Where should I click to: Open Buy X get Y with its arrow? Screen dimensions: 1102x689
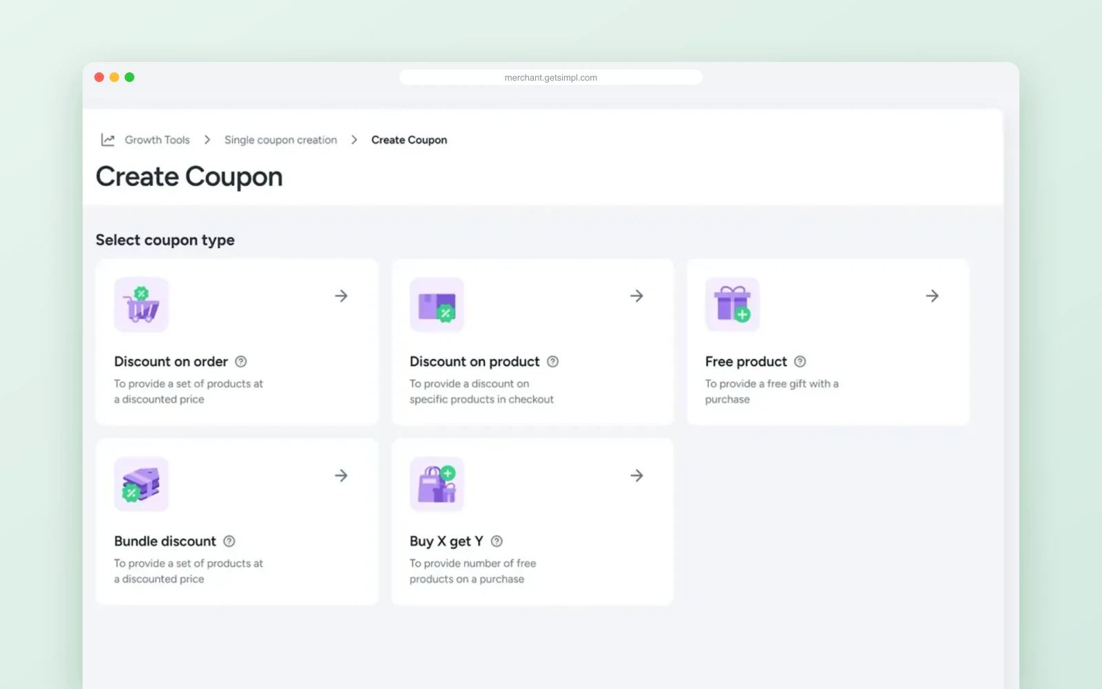pos(636,475)
